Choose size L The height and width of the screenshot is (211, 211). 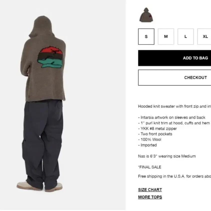coord(186,37)
